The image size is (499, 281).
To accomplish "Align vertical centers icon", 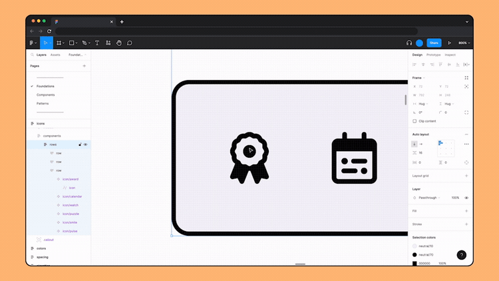I will pyautogui.click(x=449, y=65).
